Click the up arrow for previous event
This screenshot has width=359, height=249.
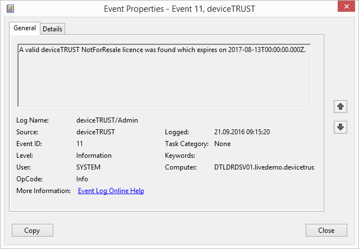click(339, 106)
